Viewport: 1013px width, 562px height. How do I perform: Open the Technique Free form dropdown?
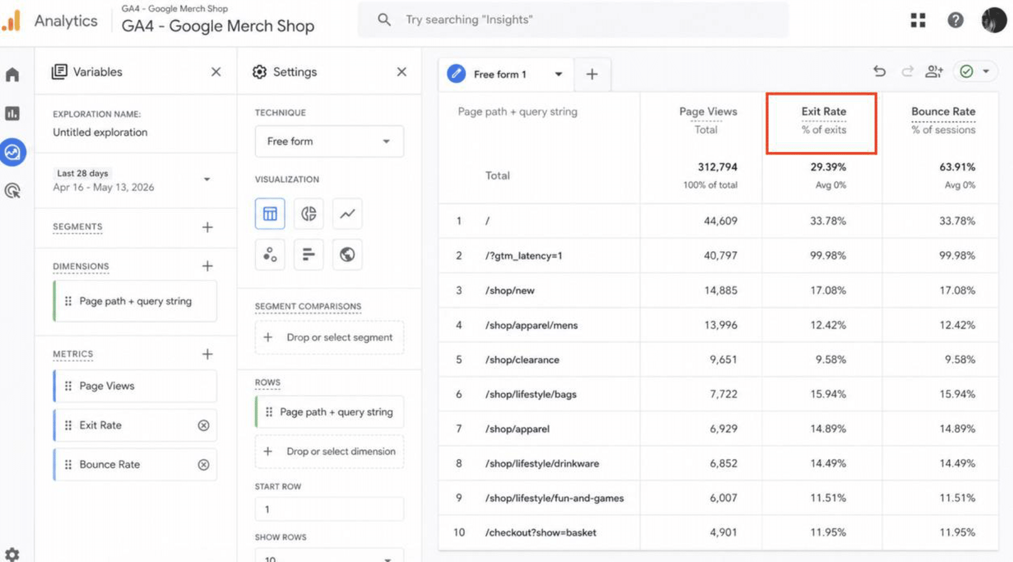329,141
